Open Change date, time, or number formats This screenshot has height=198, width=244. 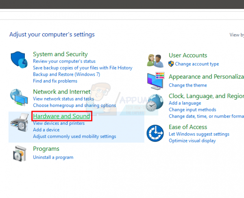pos(206,116)
